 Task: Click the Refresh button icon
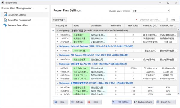pyautogui.click(x=72, y=102)
